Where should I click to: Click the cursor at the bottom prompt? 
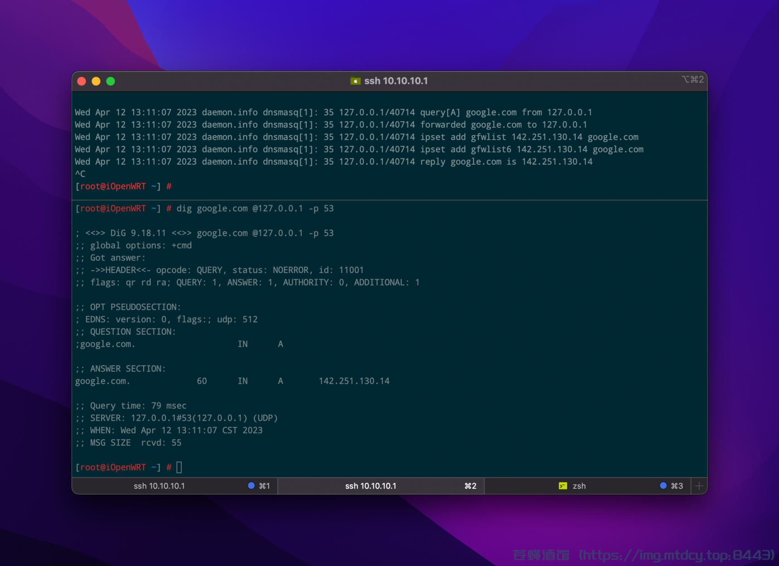(x=179, y=467)
